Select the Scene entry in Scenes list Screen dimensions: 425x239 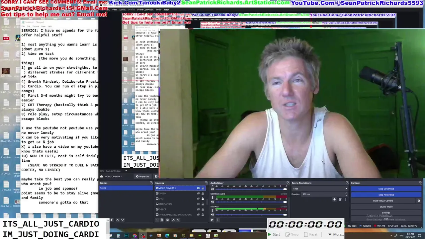pos(126,188)
